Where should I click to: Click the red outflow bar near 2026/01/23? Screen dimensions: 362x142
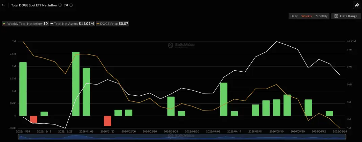click(x=107, y=121)
